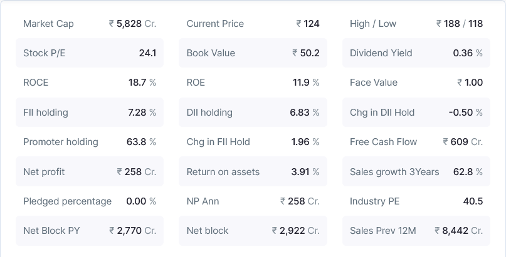This screenshot has height=257, width=506.
Task: Click the Sales growth 3Years row
Action: coord(416,172)
